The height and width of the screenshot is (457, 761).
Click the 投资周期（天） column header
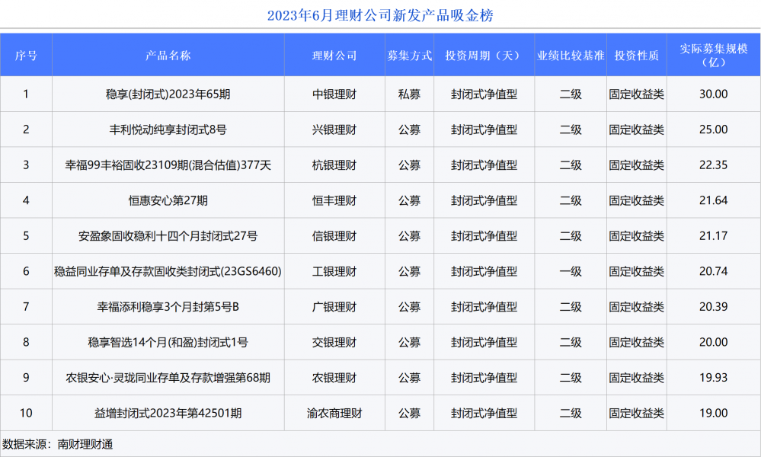[x=484, y=56]
